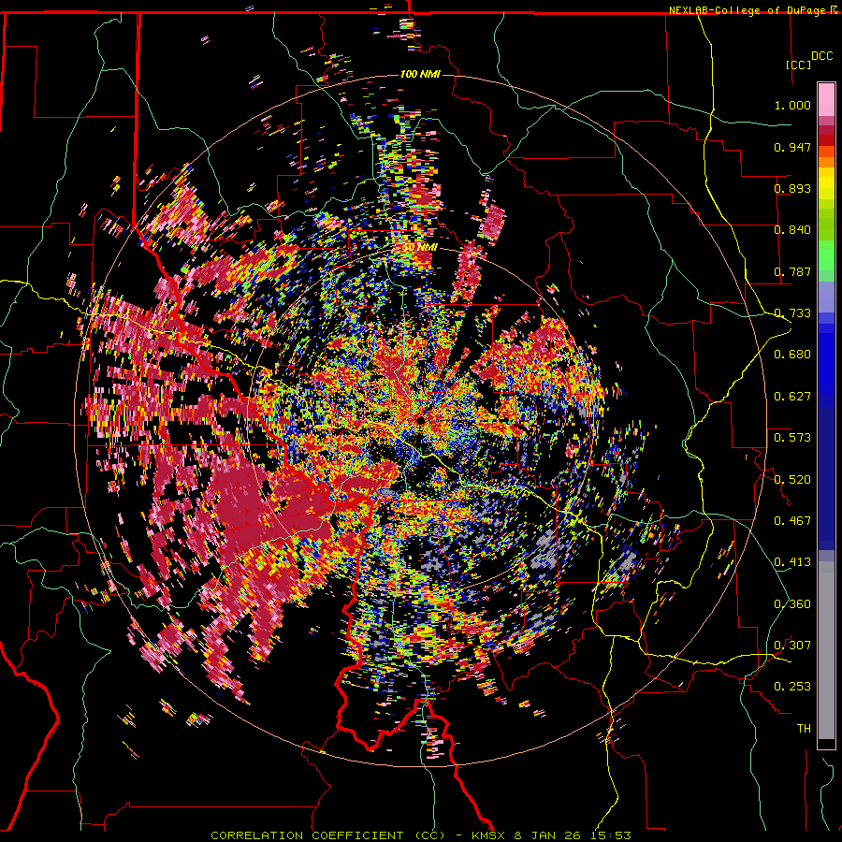Screen dimensions: 842x842
Task: Click the KMSX radar site identifier
Action: pos(489,835)
